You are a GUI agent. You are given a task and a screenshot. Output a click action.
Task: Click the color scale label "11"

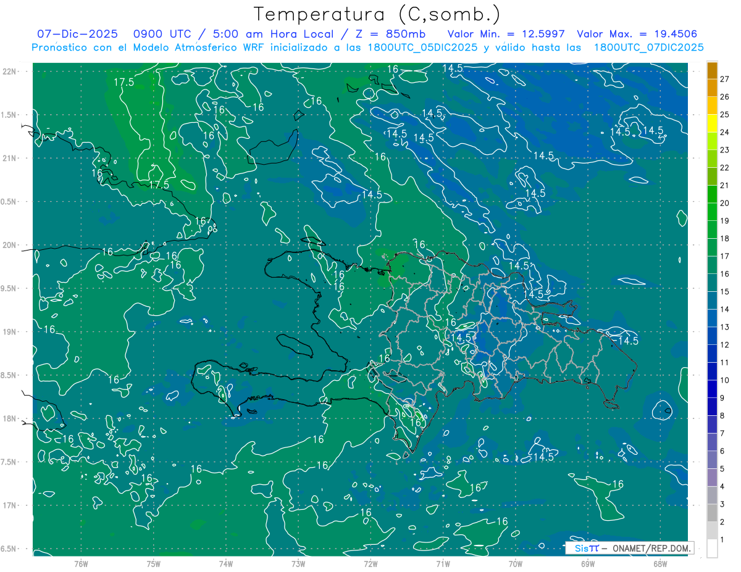pyautogui.click(x=724, y=363)
